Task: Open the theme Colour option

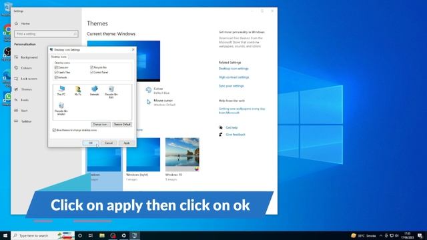Action: click(157, 91)
